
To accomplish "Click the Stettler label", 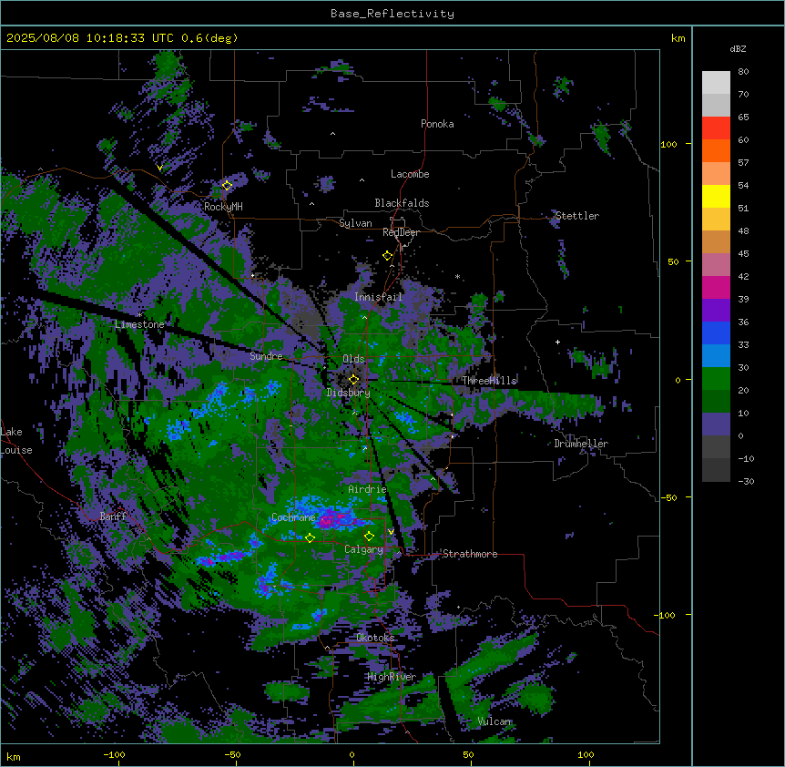I will point(577,216).
